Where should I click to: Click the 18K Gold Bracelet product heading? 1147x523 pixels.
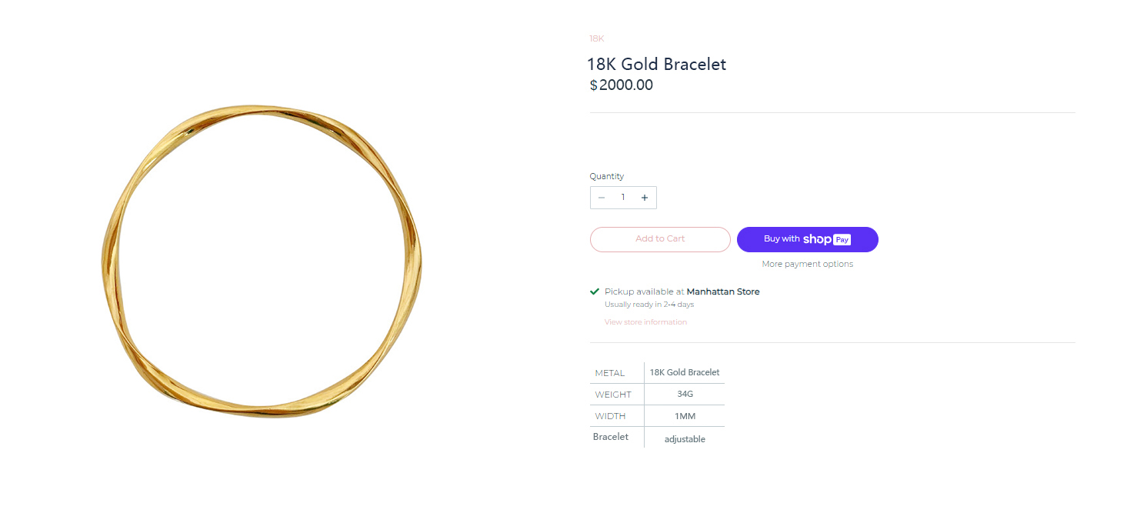pyautogui.click(x=656, y=64)
